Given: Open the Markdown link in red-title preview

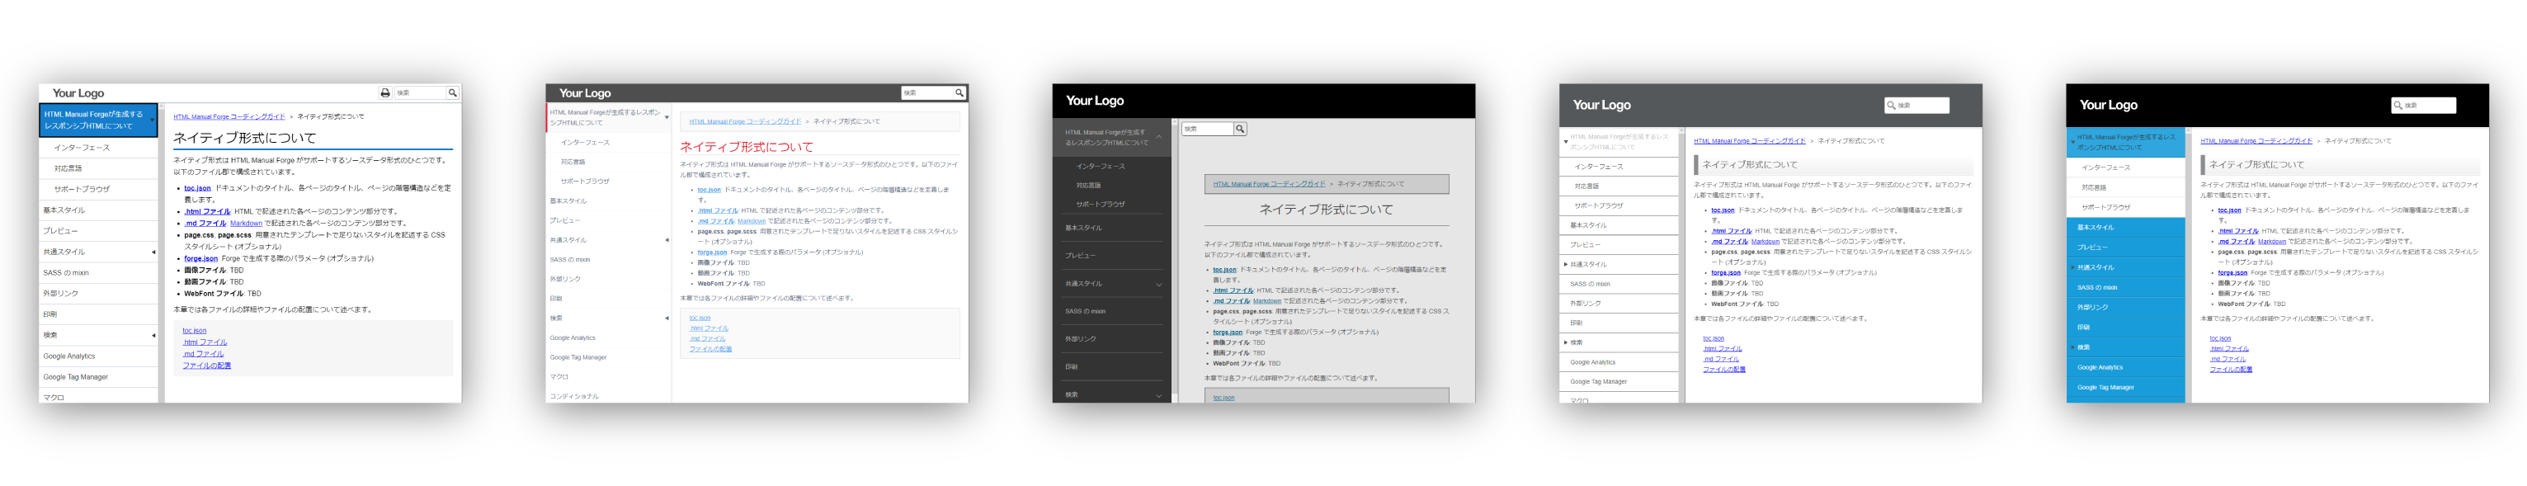Looking at the screenshot, I should click(752, 221).
